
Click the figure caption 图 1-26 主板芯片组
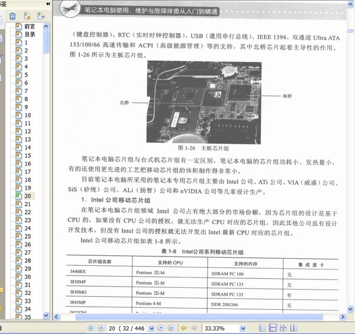coord(204,149)
